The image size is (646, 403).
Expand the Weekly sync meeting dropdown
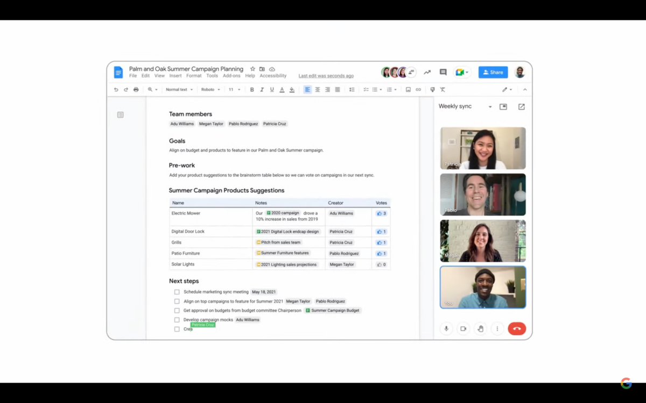490,107
